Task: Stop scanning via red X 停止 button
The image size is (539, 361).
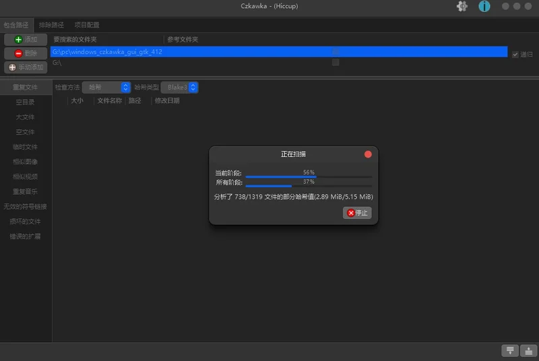Action: pos(357,213)
